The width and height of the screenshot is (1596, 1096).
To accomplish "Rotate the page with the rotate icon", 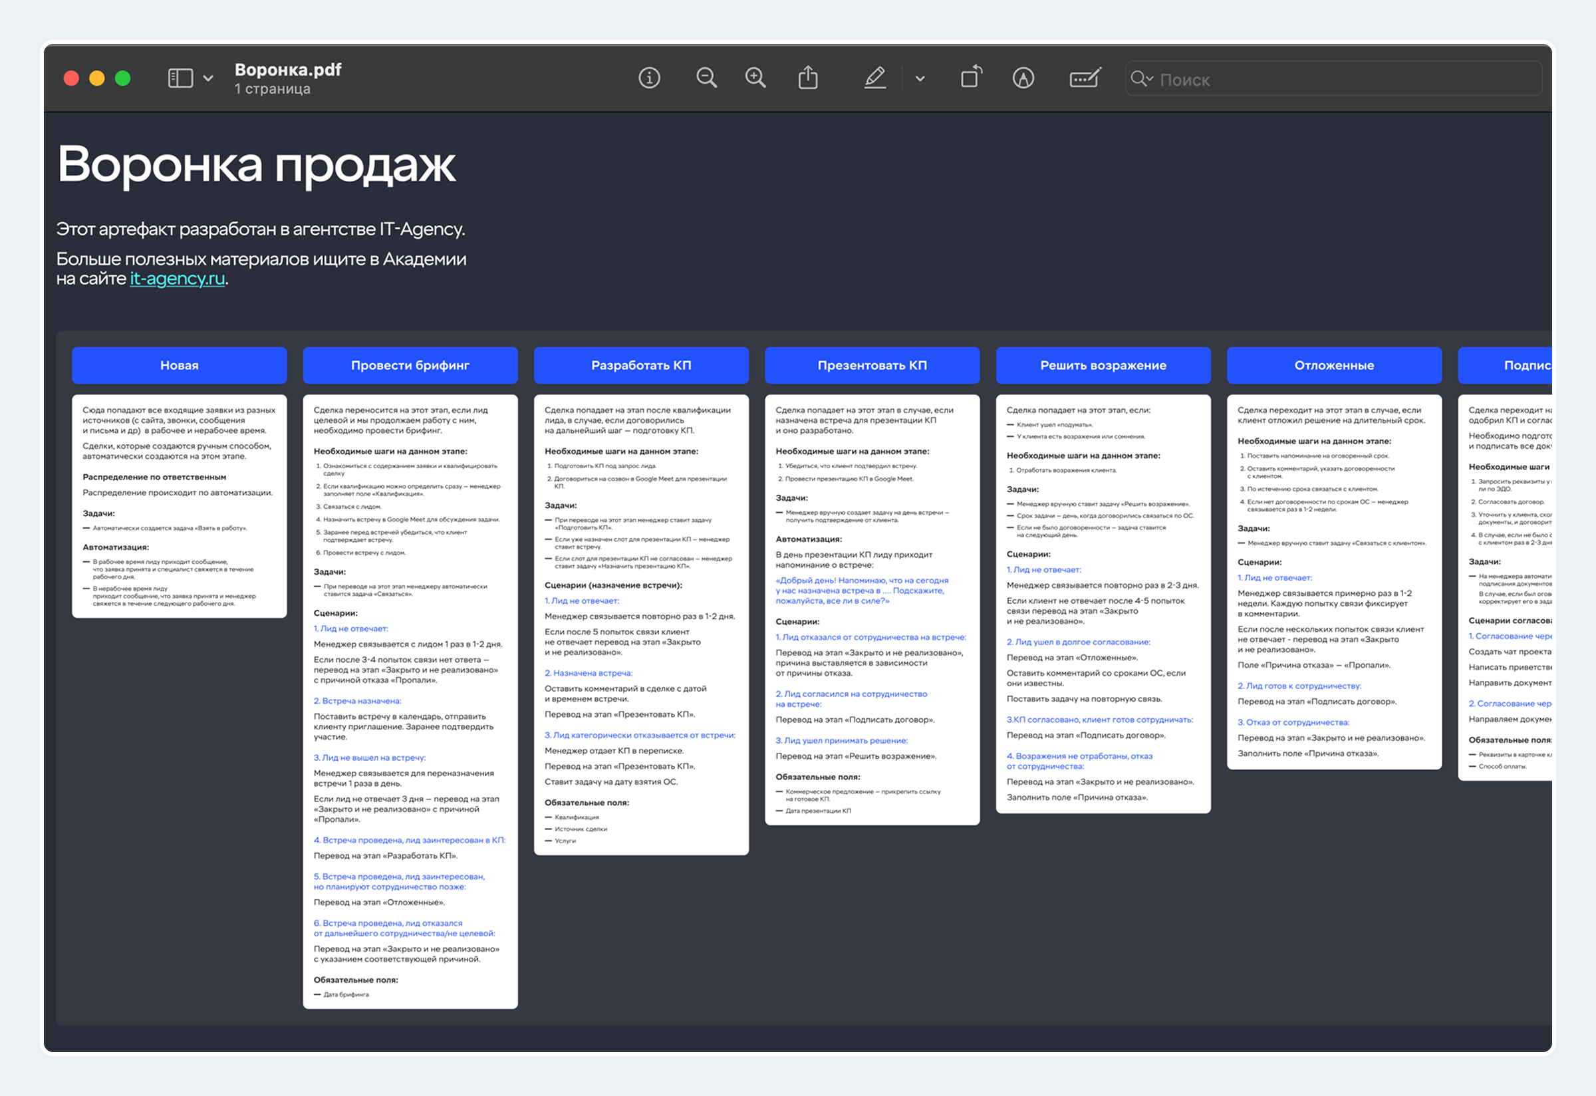I will (x=971, y=77).
